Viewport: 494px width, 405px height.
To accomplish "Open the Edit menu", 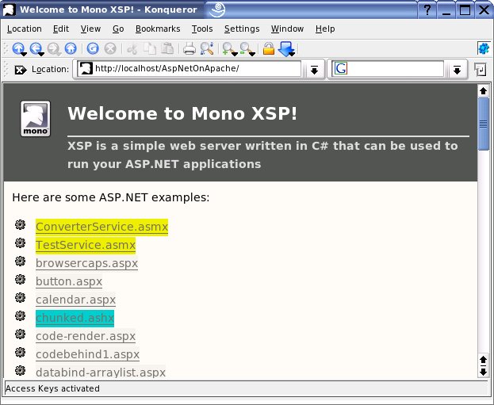I will coord(61,29).
